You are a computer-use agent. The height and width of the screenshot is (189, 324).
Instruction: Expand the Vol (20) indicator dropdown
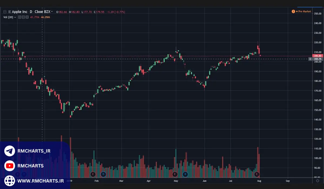tap(15, 17)
